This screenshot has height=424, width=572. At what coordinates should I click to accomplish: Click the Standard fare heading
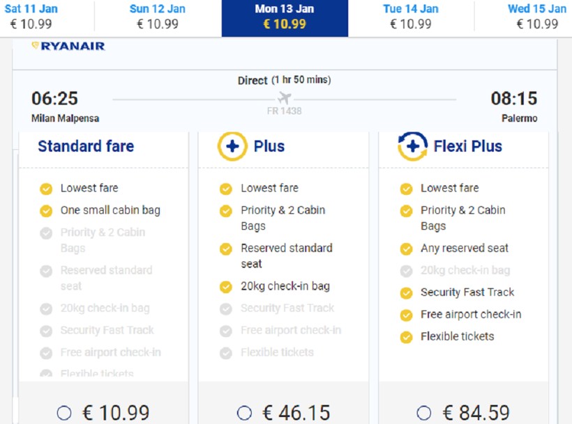(86, 146)
